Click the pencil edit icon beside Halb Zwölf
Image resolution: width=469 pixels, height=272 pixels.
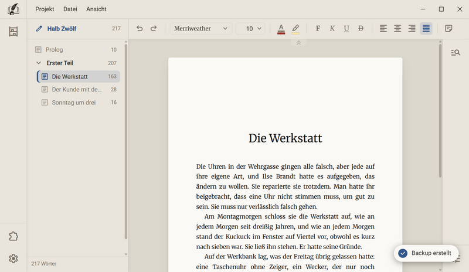[39, 29]
